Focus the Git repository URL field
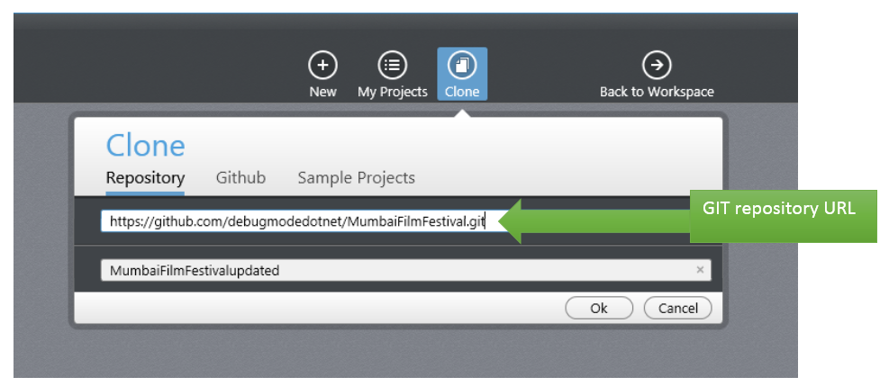 (x=297, y=221)
